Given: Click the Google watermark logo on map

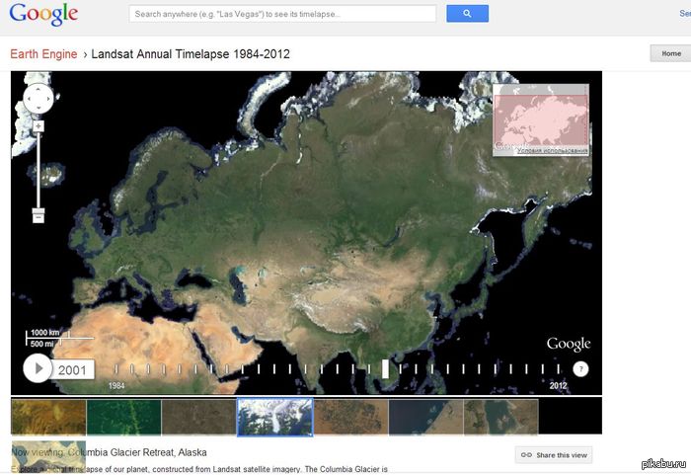Looking at the screenshot, I should tap(569, 344).
